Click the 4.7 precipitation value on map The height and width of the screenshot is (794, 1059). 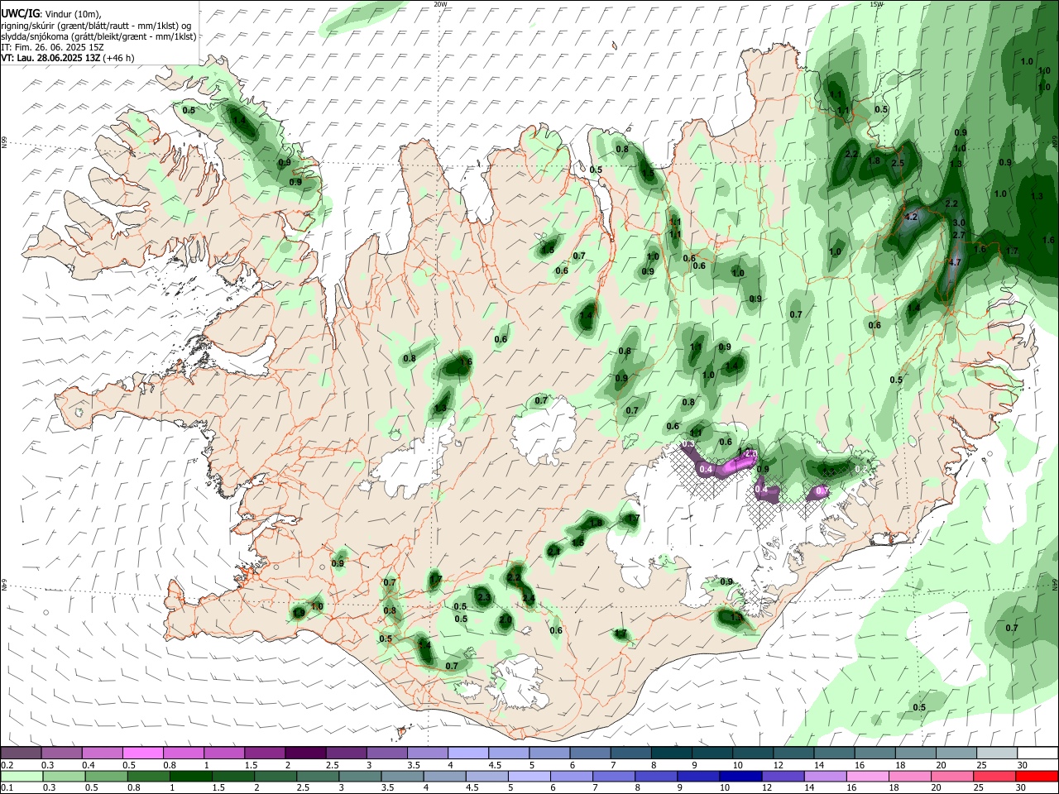(954, 262)
